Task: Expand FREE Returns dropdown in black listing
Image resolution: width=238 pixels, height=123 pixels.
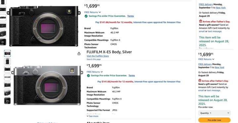Action: click(x=93, y=12)
